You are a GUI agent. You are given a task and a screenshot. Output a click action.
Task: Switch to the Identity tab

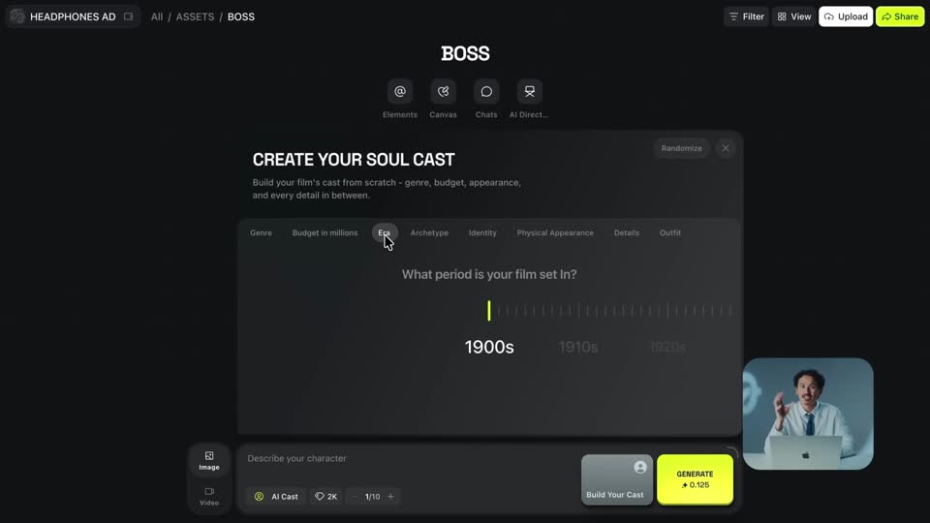482,233
